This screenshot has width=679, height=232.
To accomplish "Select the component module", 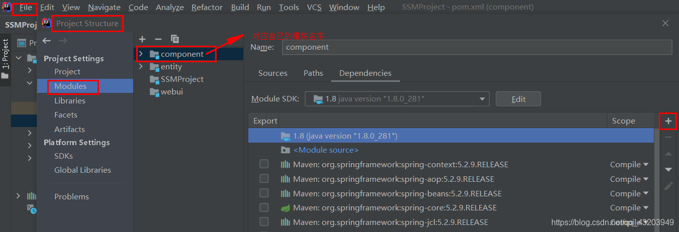I will (182, 54).
